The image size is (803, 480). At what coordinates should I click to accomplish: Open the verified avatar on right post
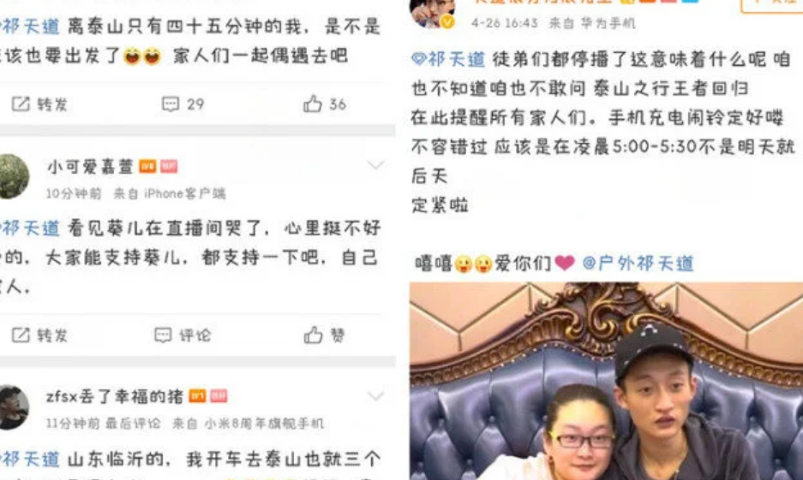pyautogui.click(x=432, y=13)
